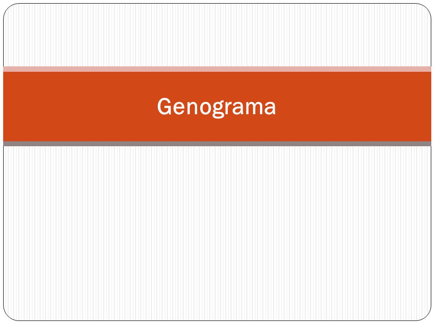Click the blank striped area above the banner
This screenshot has height=325, width=434.
click(x=217, y=35)
